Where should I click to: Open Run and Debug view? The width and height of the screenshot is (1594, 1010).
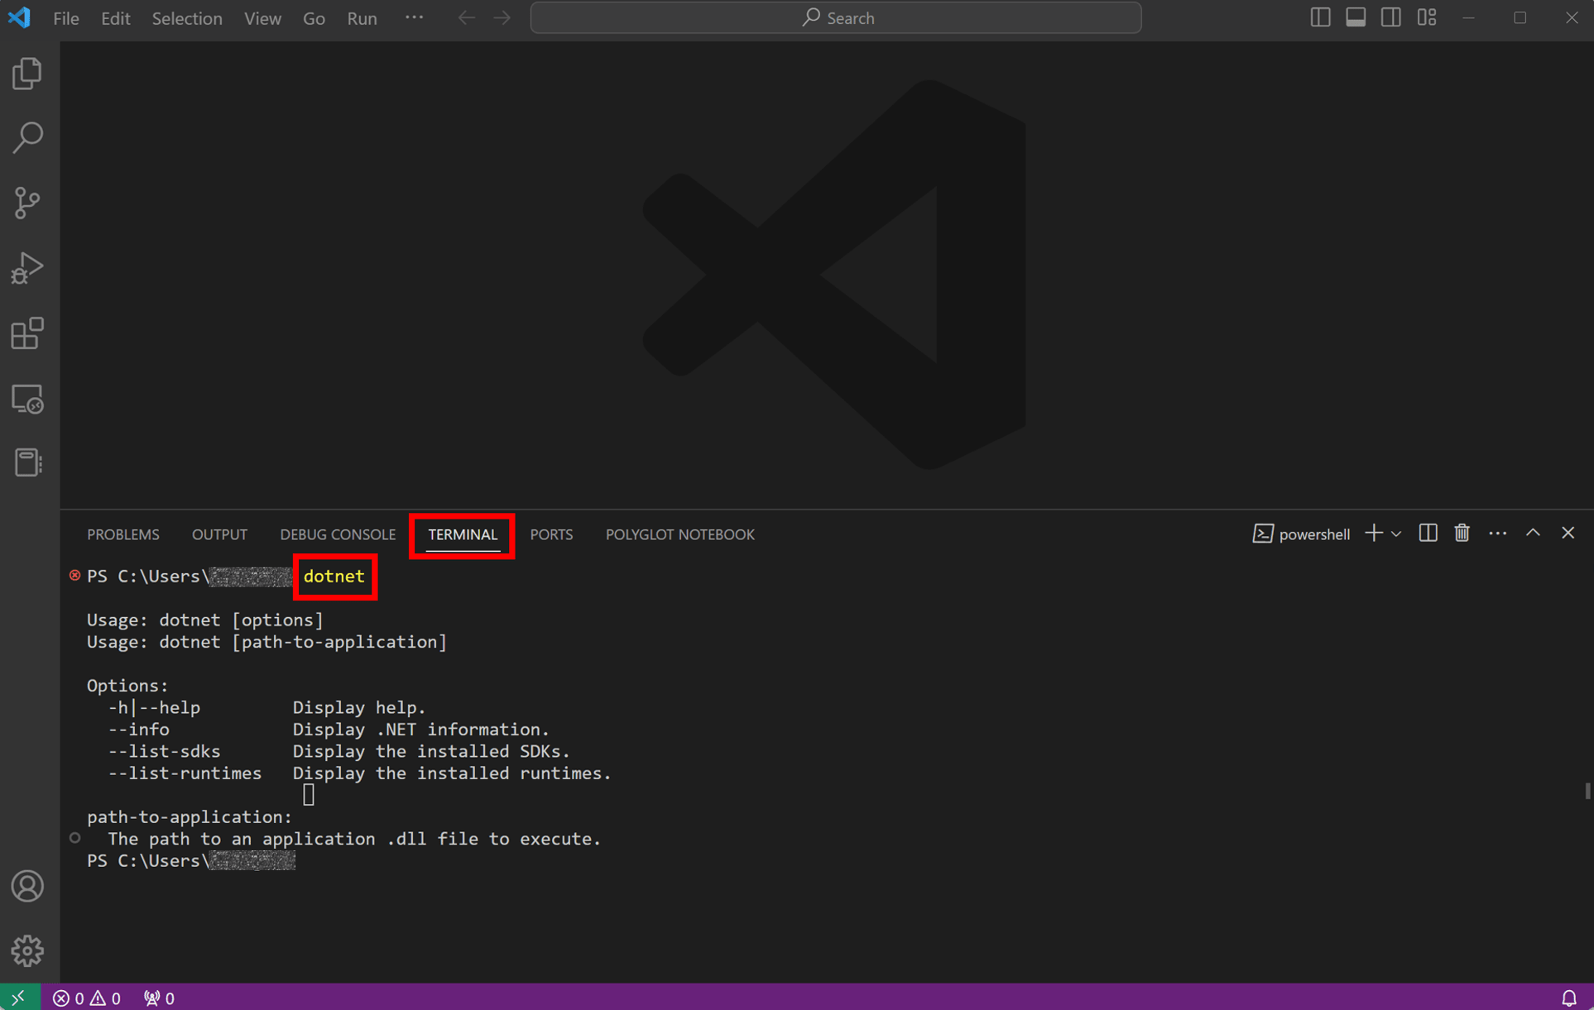[27, 268]
